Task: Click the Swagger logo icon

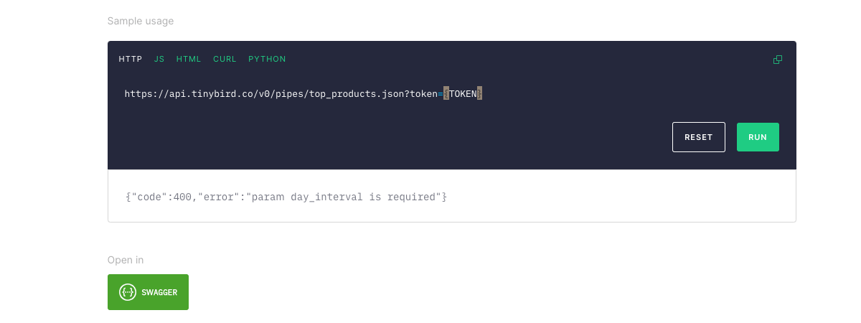Action: (128, 292)
